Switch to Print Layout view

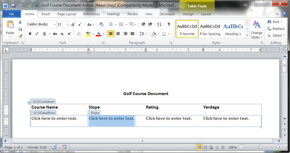[199, 147]
